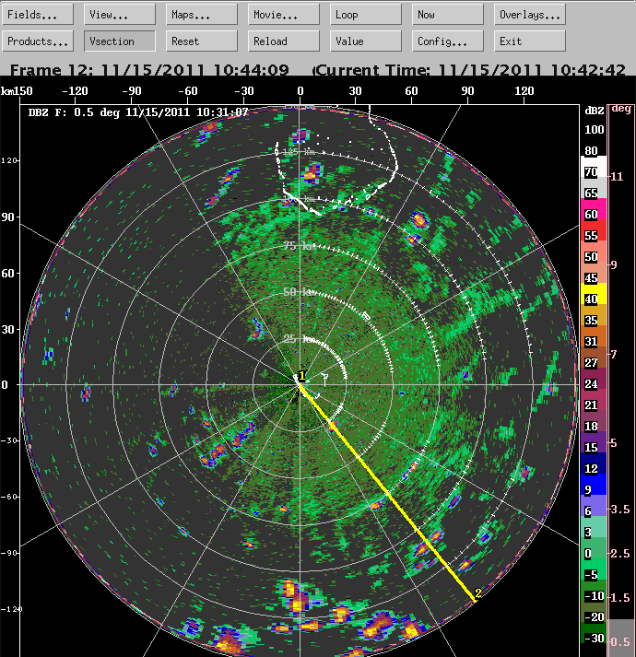636x657 pixels.
Task: Toggle the Value readout button
Action: [366, 41]
